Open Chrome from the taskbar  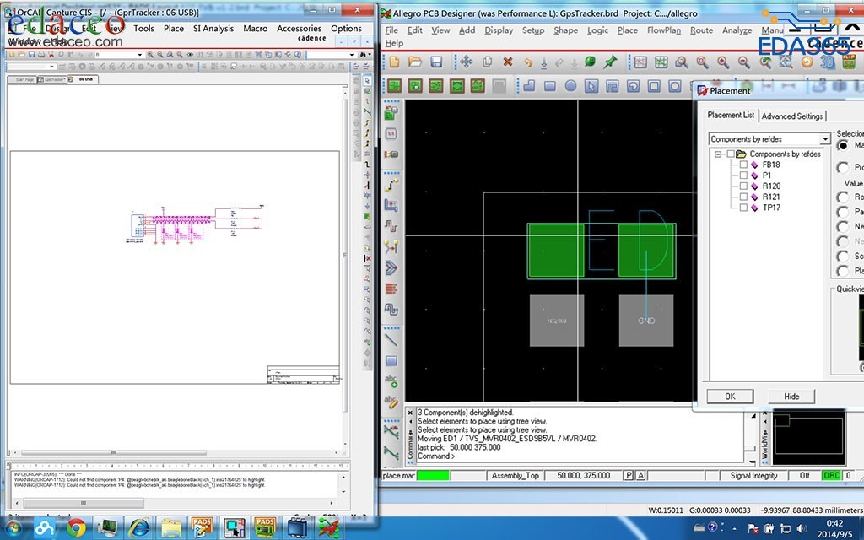(76, 527)
